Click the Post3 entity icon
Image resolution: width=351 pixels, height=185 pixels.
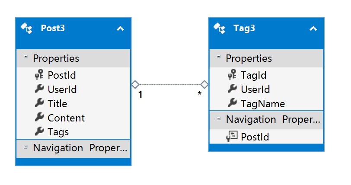click(27, 29)
